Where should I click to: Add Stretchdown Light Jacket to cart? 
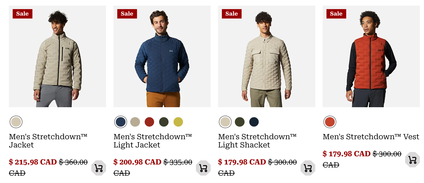(203, 168)
